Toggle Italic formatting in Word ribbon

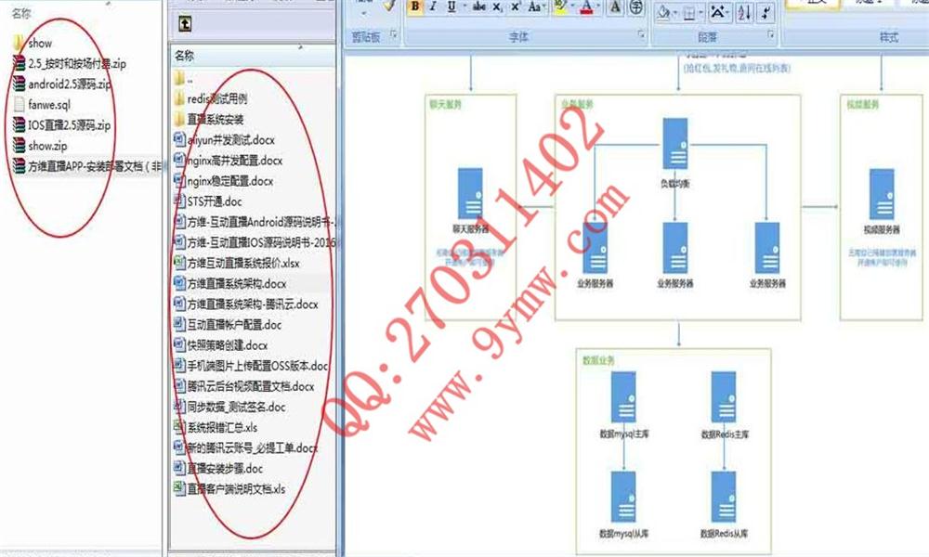(433, 6)
